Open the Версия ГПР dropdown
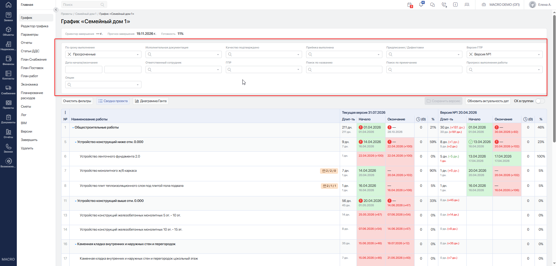The image size is (556, 266). 505,54
